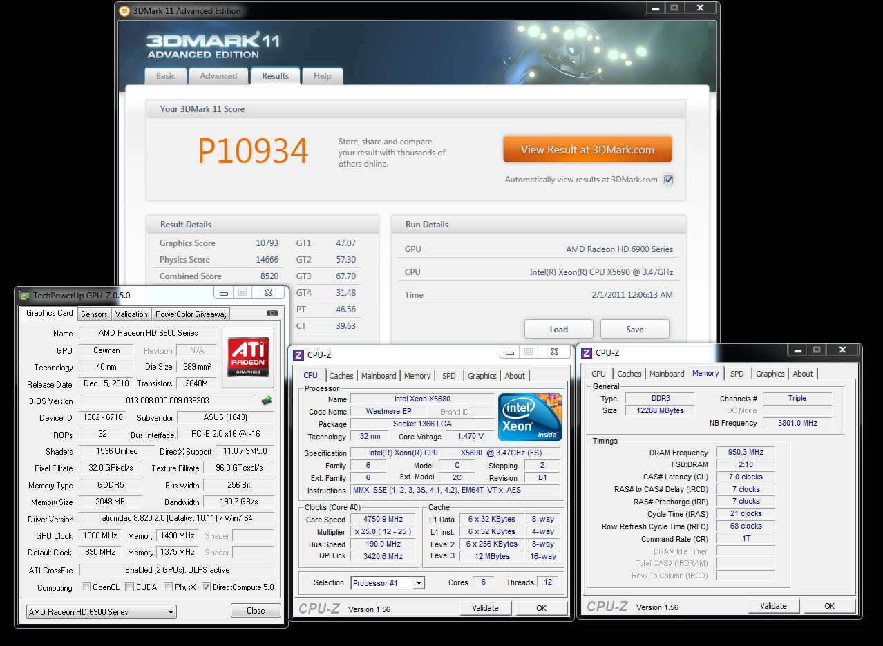
Task: Click OK in CPU-Z processor window
Action: [541, 608]
